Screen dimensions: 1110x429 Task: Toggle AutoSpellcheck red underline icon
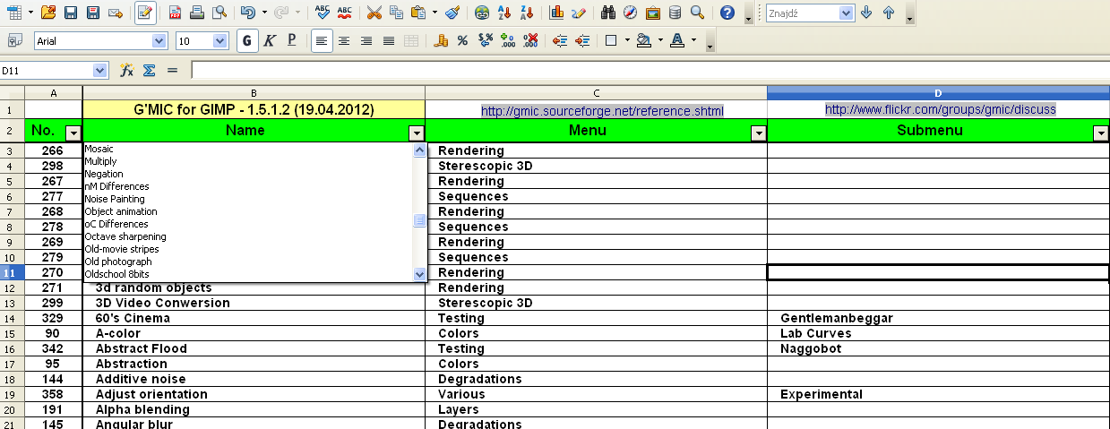click(x=345, y=13)
